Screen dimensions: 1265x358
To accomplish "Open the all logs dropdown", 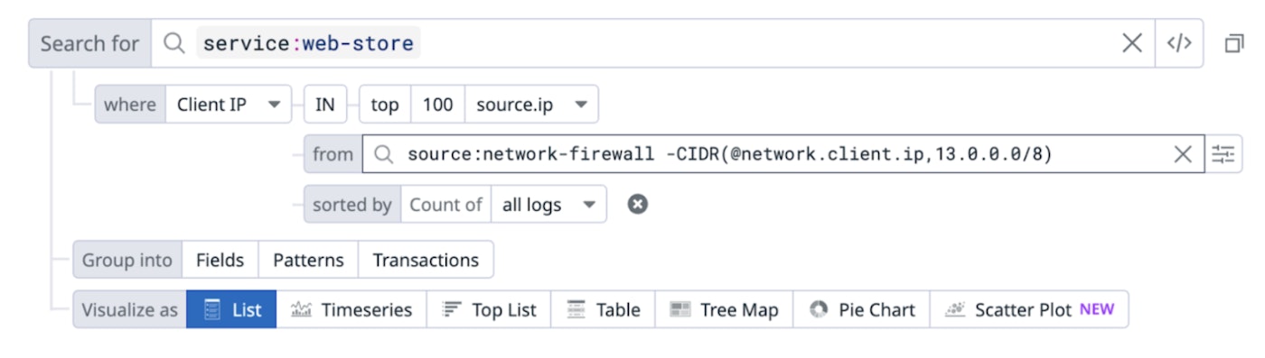I will click(548, 205).
